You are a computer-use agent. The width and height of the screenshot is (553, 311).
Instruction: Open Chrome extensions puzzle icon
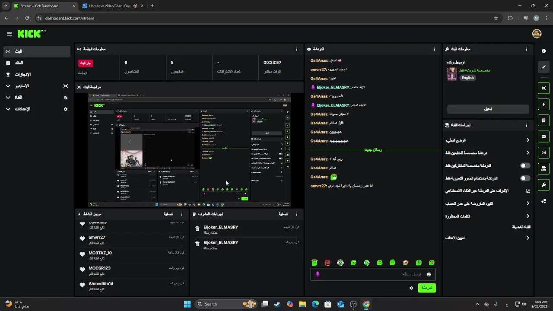(x=511, y=18)
